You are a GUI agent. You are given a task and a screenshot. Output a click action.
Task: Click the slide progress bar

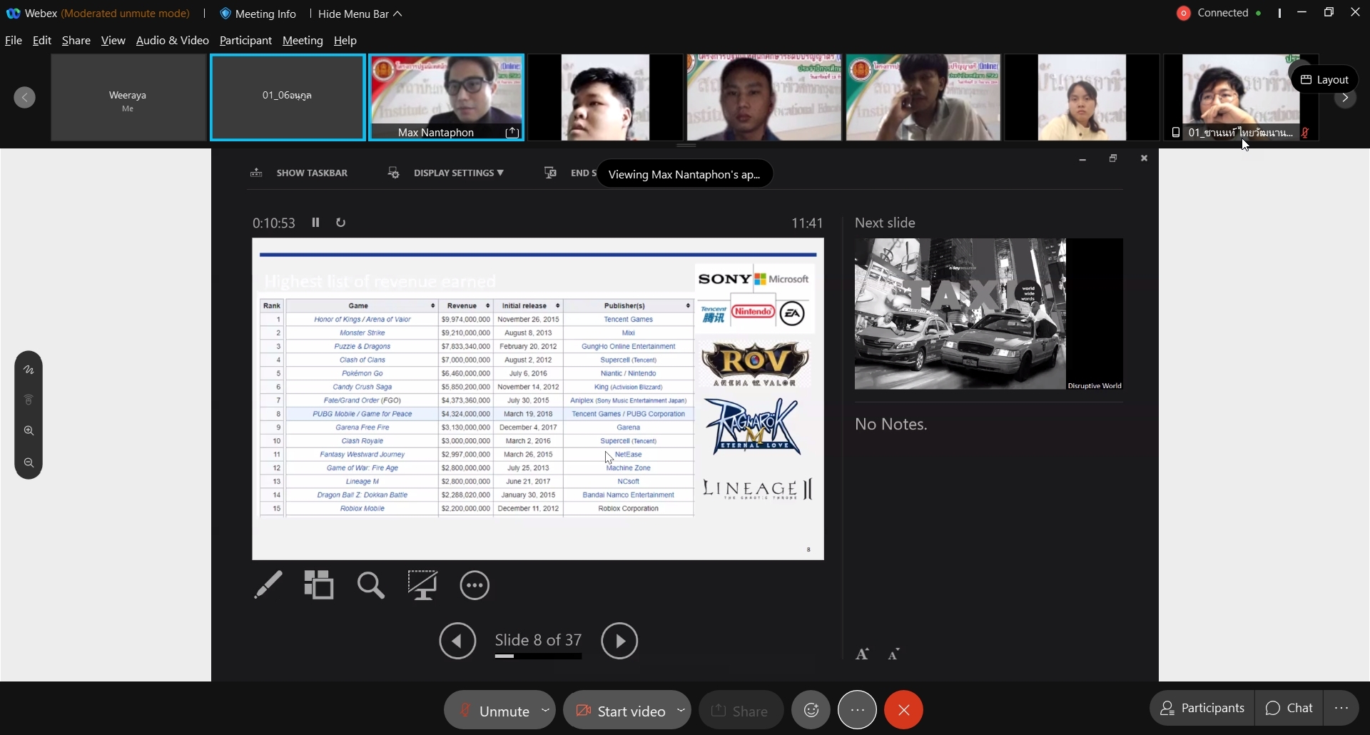pos(539,657)
